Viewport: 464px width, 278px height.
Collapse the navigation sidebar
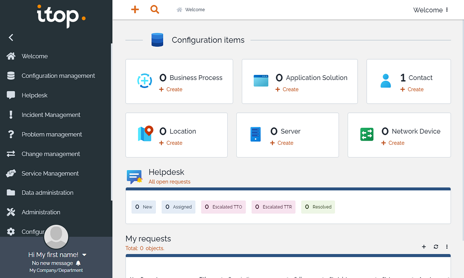tap(10, 37)
